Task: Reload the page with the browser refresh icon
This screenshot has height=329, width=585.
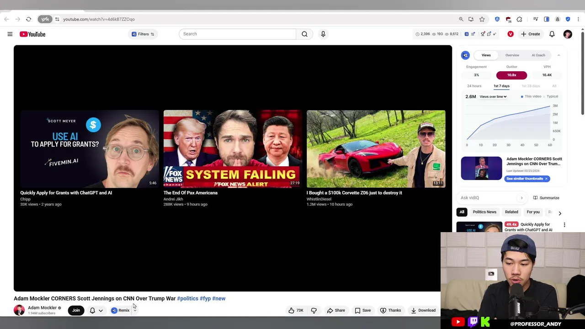Action: (28, 19)
